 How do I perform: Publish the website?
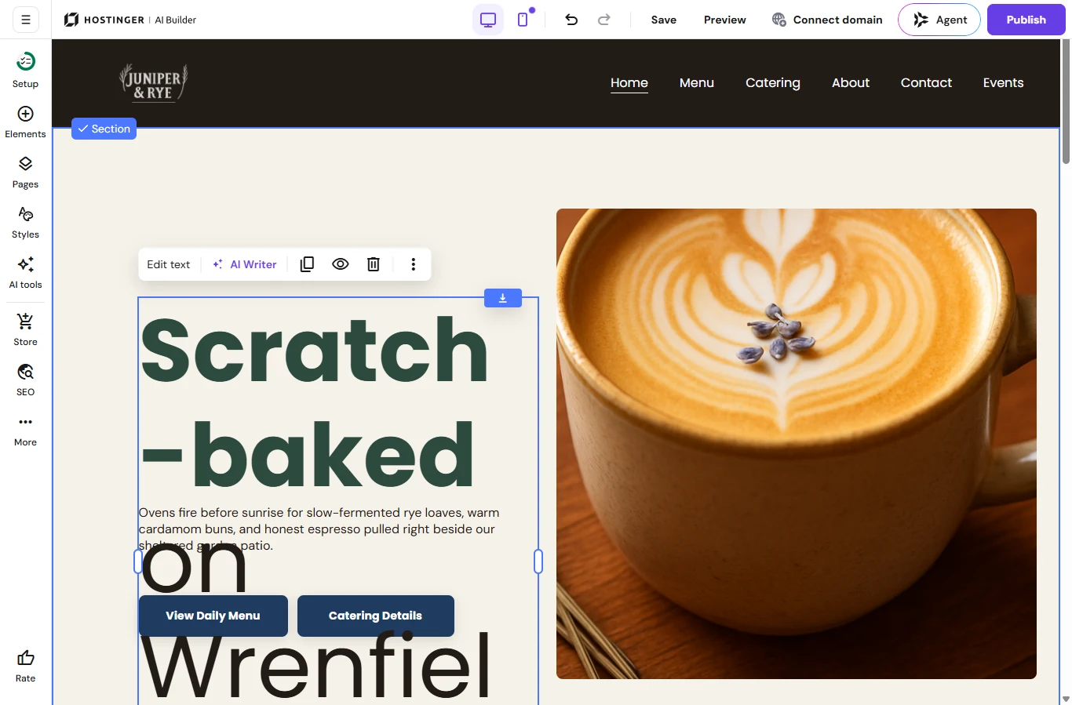tap(1026, 20)
